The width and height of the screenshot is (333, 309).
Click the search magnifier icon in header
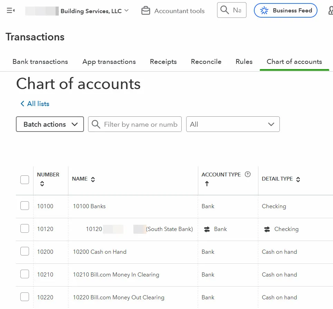225,10
